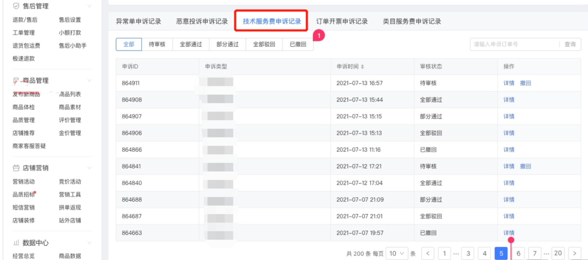Switch to 技术服务费申诉记录 tab
Viewport: 588px width, 260px height.
pos(272,21)
